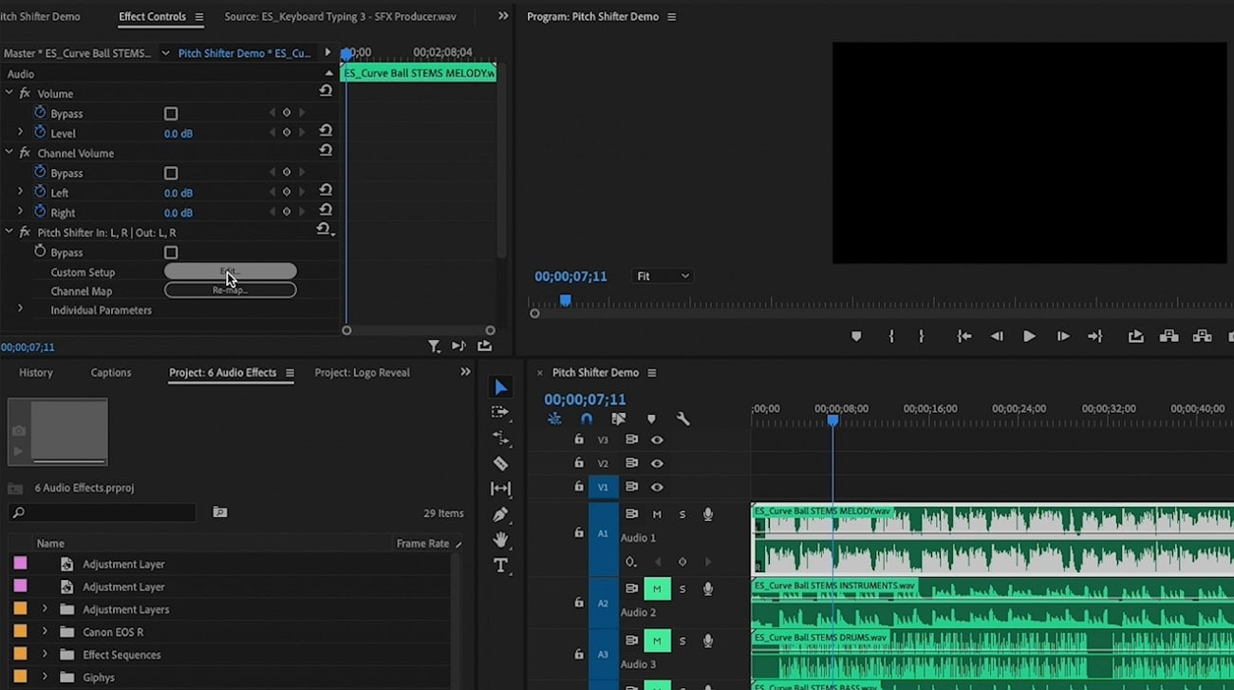Grab the Hand tool

500,540
